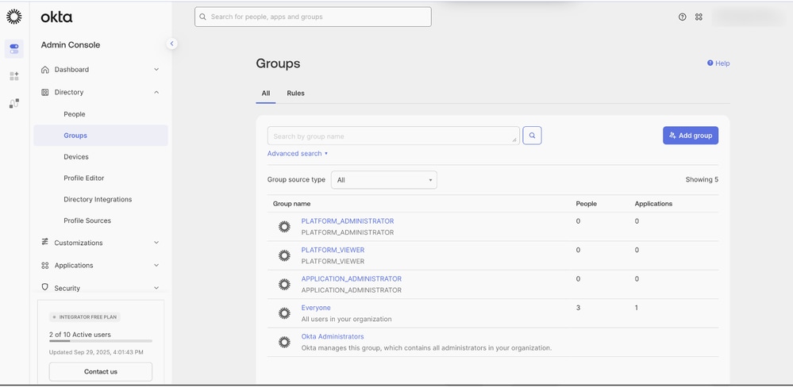Open Profile Editor

click(84, 178)
